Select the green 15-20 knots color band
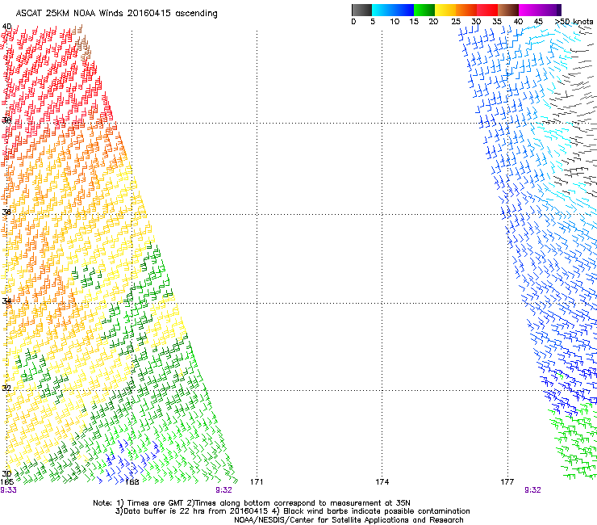597x525 pixels. [424, 10]
